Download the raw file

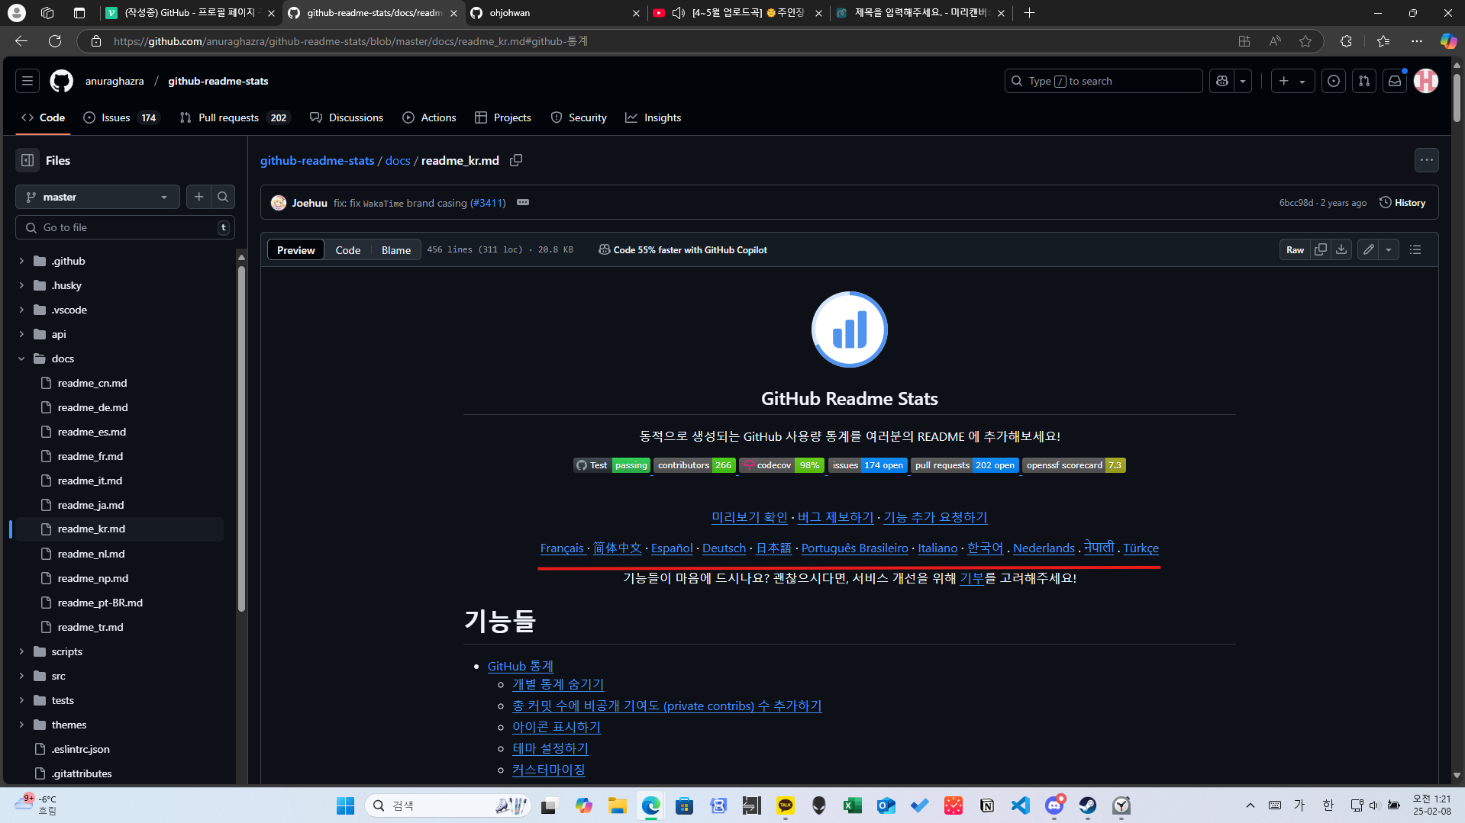(x=1341, y=249)
